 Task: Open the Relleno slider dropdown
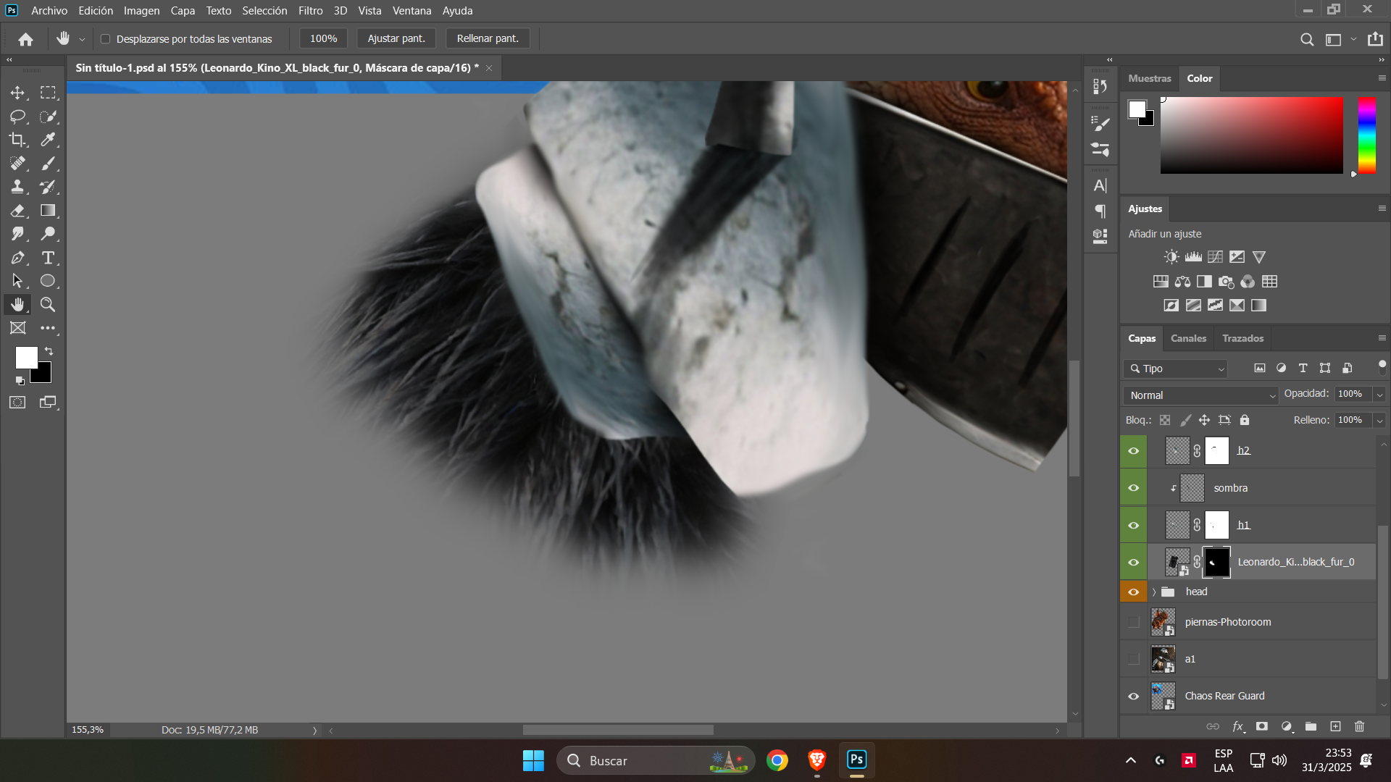tap(1379, 420)
